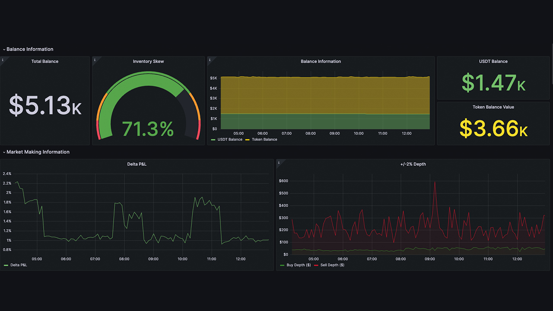This screenshot has width=553, height=311.
Task: Toggle Sell Depth ($) legend series
Action: 332,265
